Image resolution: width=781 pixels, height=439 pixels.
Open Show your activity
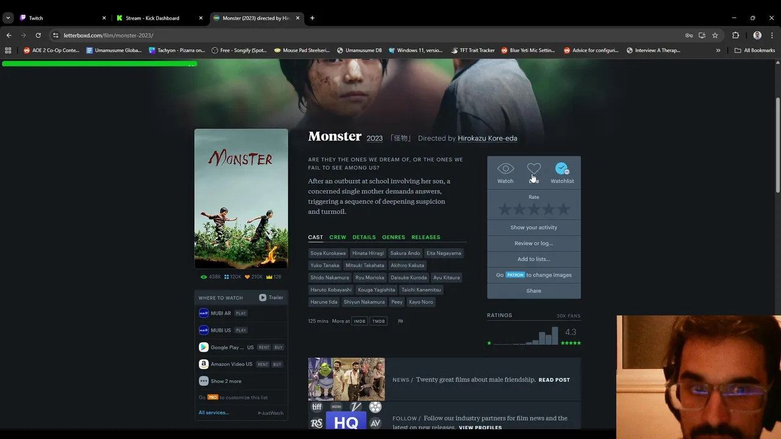click(x=534, y=227)
